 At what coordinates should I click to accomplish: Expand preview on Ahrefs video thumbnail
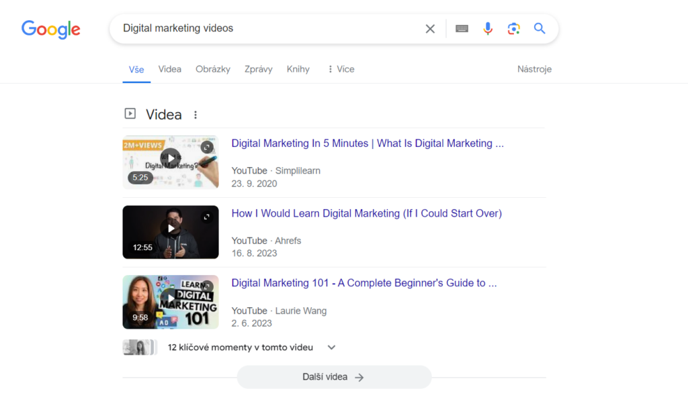click(207, 217)
